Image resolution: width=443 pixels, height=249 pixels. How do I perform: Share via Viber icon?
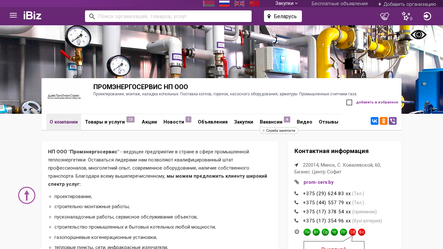pyautogui.click(x=393, y=121)
